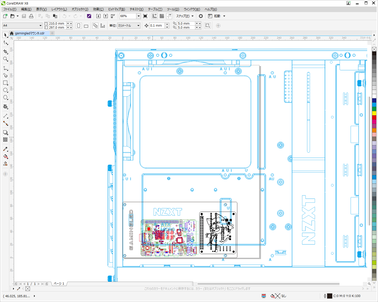Expand the 68% zoom level dropdown
This screenshot has width=378, height=302.
click(x=138, y=16)
